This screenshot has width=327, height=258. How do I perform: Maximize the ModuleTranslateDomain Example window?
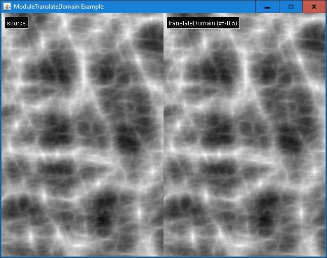coord(291,7)
